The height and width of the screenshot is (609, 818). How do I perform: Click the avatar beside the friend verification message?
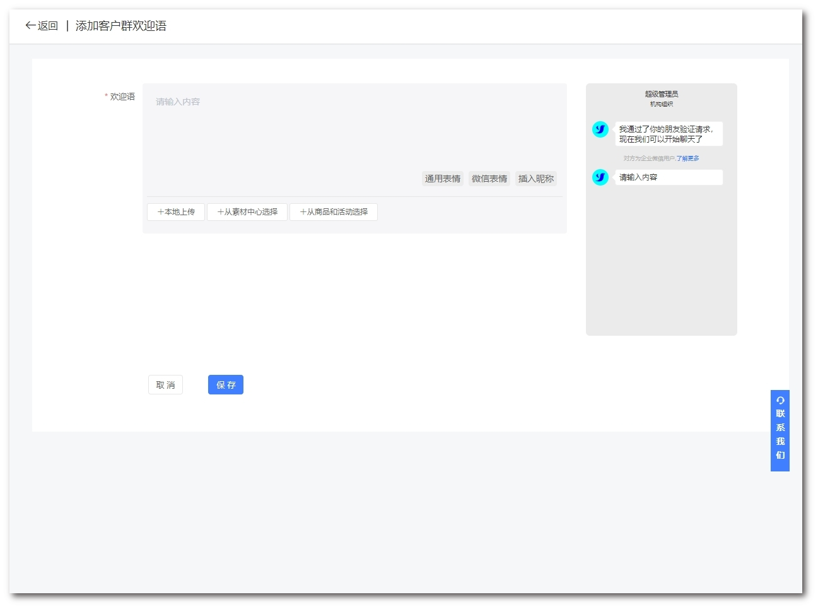(x=600, y=129)
